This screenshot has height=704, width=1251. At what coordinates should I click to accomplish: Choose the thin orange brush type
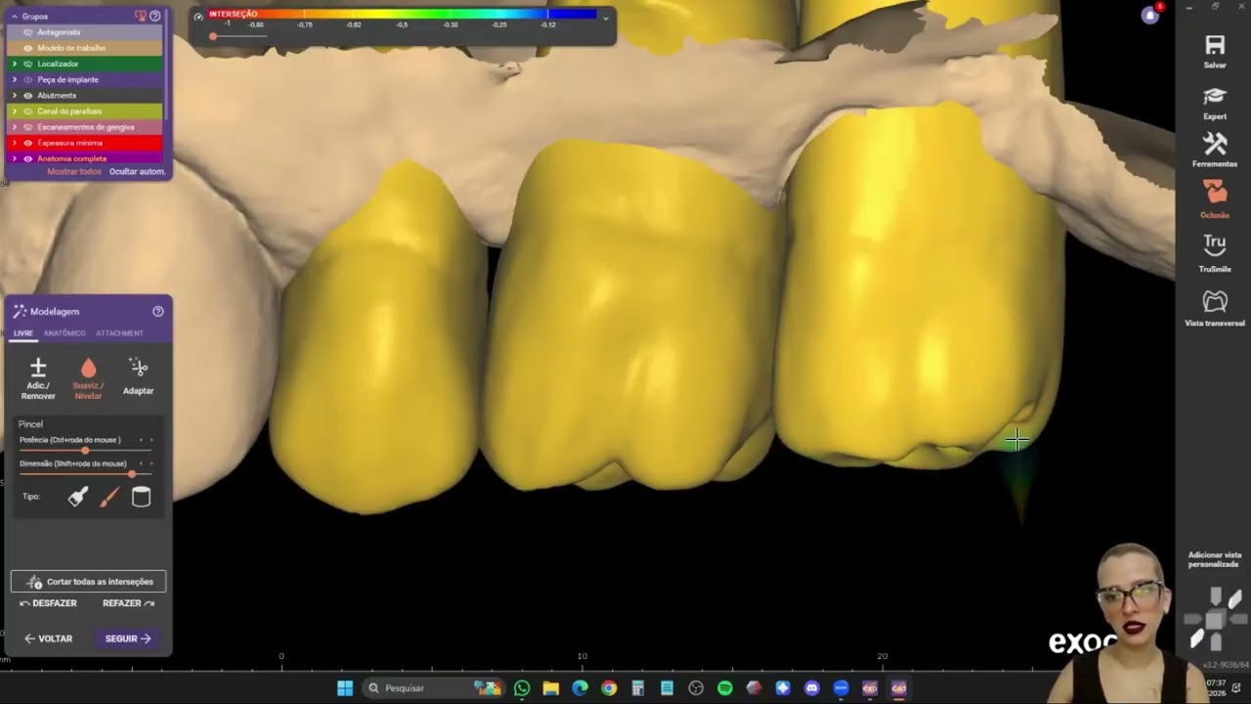[109, 497]
